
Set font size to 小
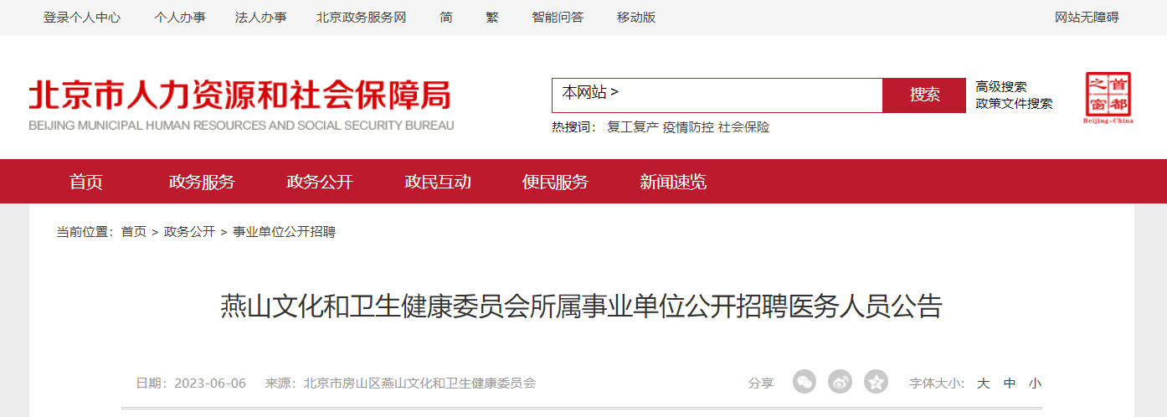coord(1036,384)
